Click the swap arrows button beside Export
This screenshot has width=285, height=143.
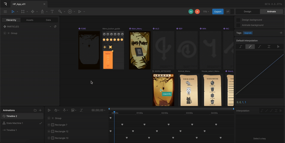point(228,11)
